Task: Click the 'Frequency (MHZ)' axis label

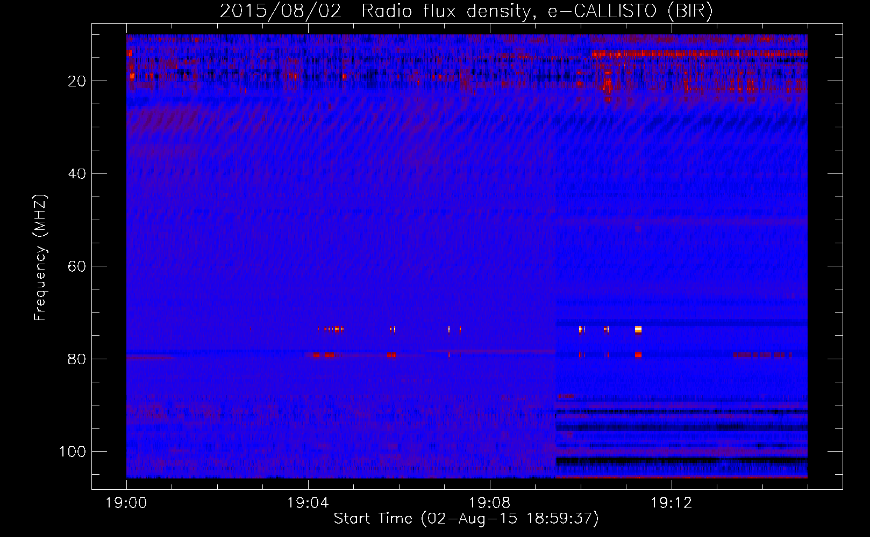Action: click(x=40, y=258)
